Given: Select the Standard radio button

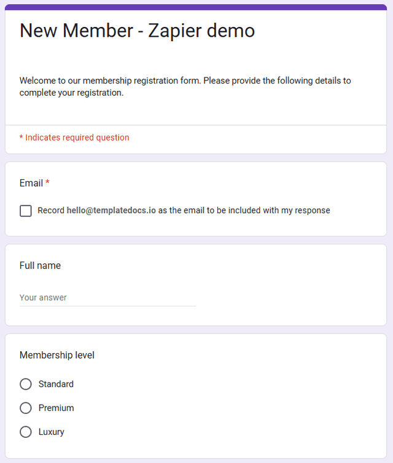Looking at the screenshot, I should pyautogui.click(x=26, y=384).
